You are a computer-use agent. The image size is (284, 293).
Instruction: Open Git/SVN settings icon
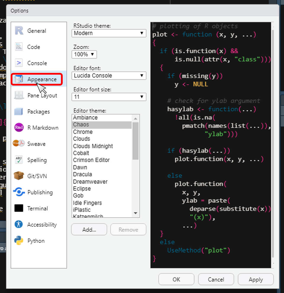coord(19,176)
